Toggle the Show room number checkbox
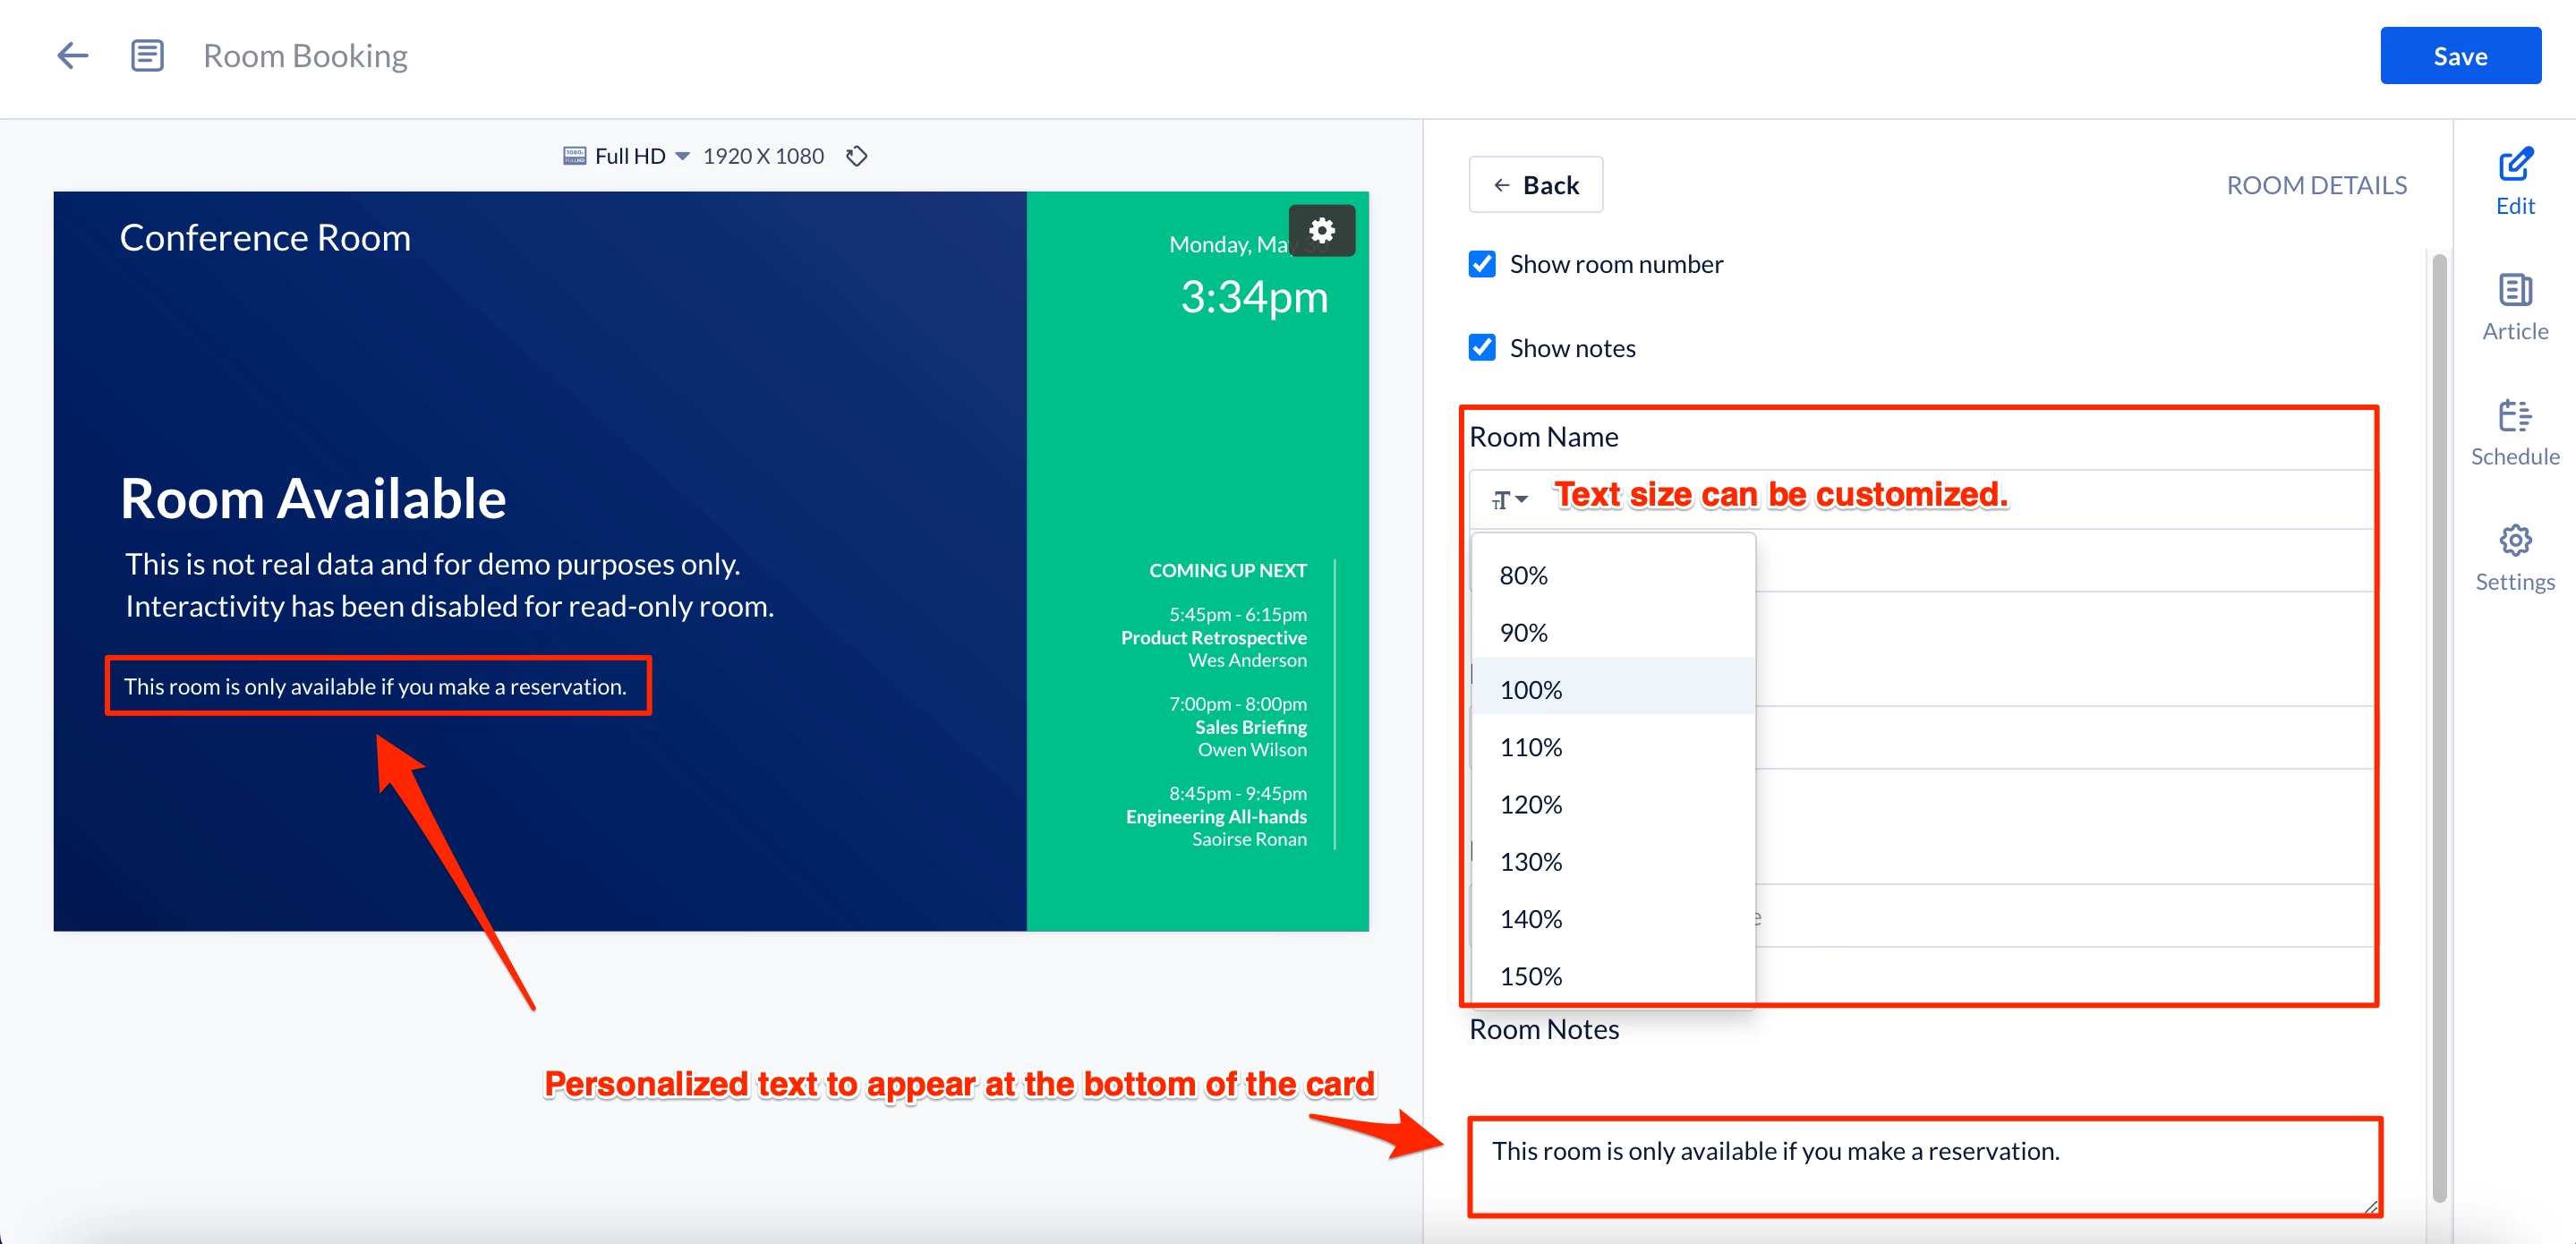 click(1482, 264)
